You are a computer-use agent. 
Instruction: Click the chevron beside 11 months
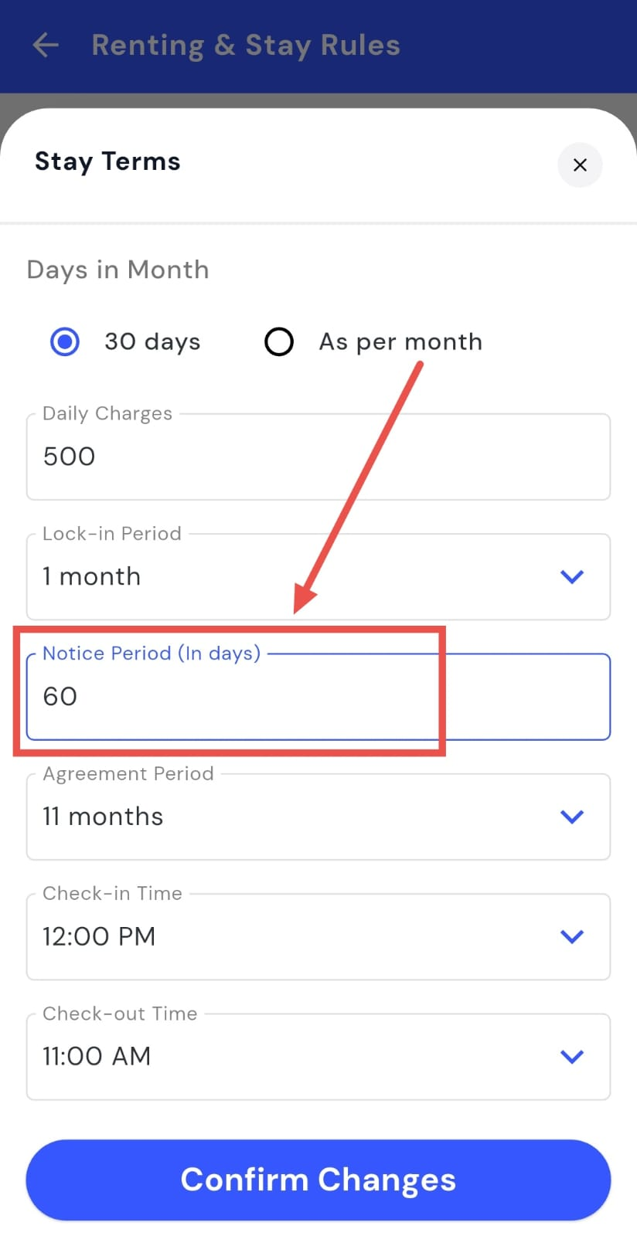point(571,817)
